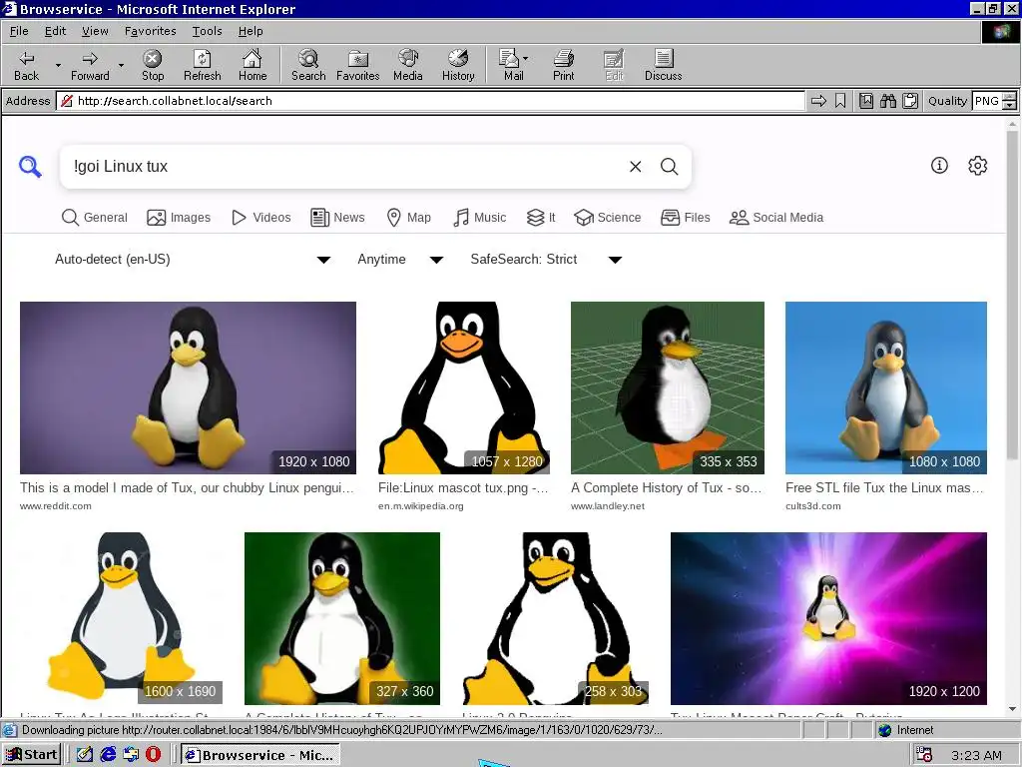Go Forward in browser toolbar
The width and height of the screenshot is (1022, 767).
90,65
